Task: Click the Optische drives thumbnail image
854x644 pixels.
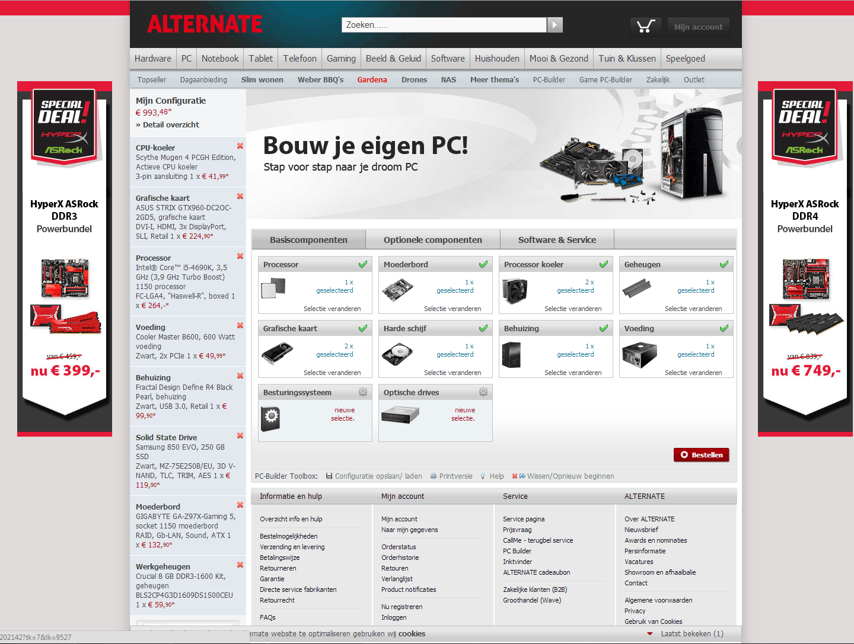Action: (400, 414)
